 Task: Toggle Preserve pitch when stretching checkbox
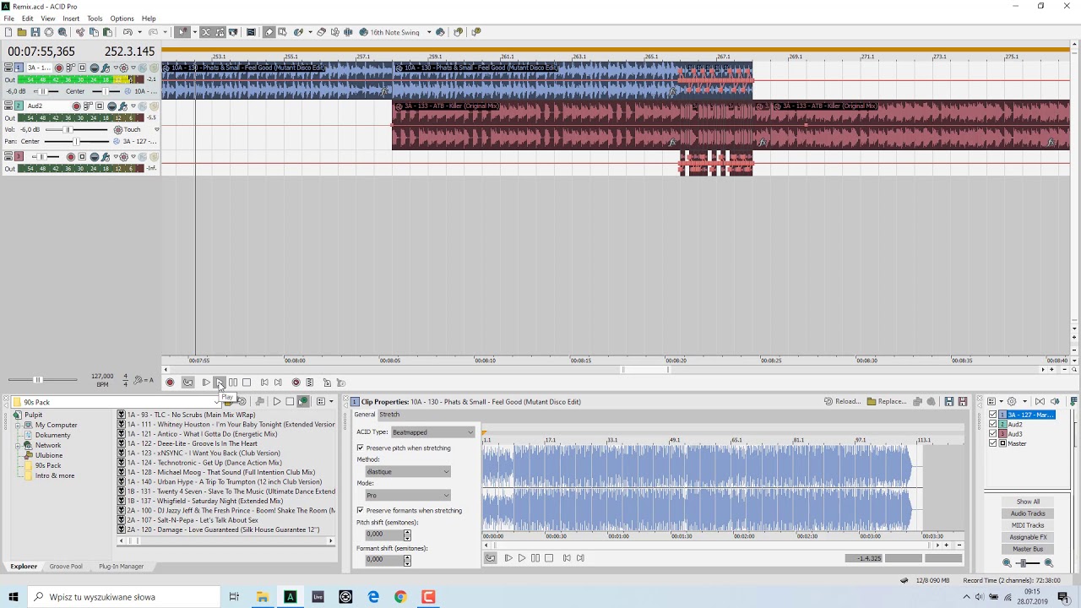(361, 448)
